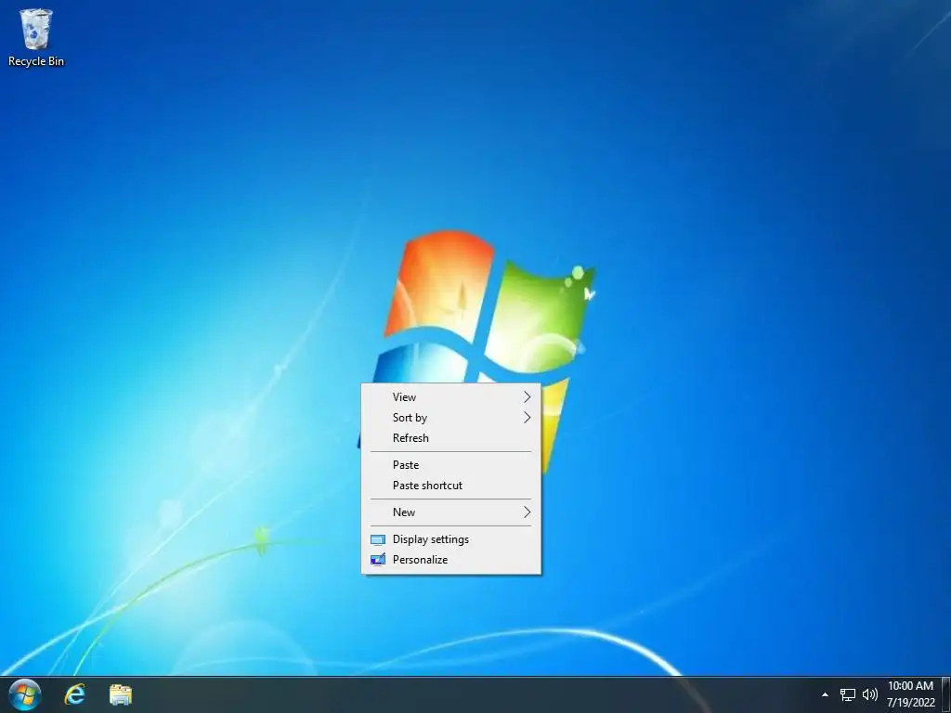Image resolution: width=951 pixels, height=713 pixels.
Task: Show hidden tray icons arrow
Action: 825,694
